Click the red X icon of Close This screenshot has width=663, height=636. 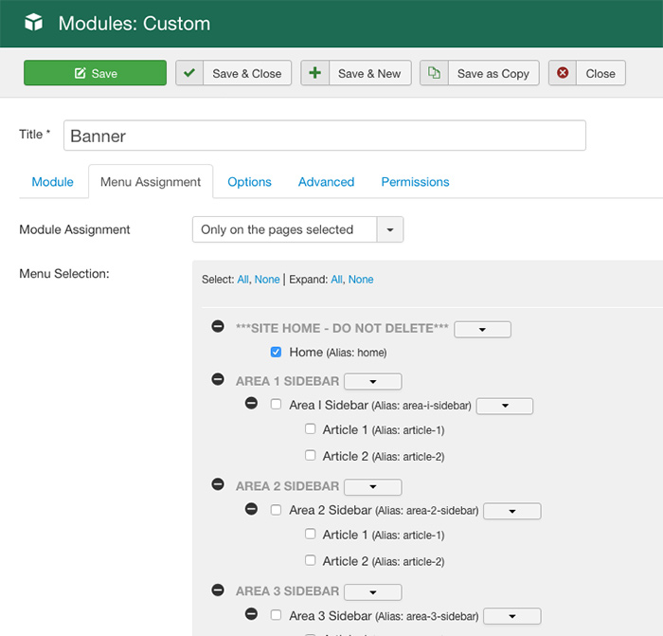tap(563, 73)
